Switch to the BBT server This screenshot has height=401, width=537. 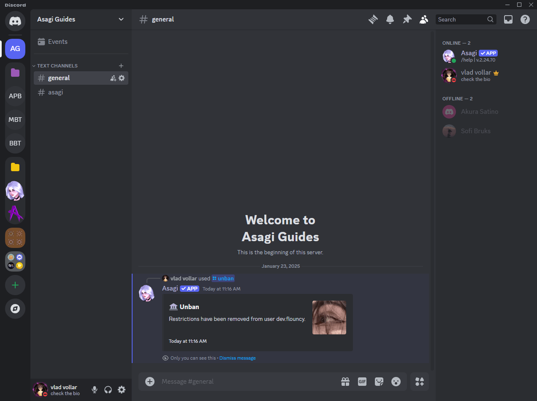pos(15,143)
